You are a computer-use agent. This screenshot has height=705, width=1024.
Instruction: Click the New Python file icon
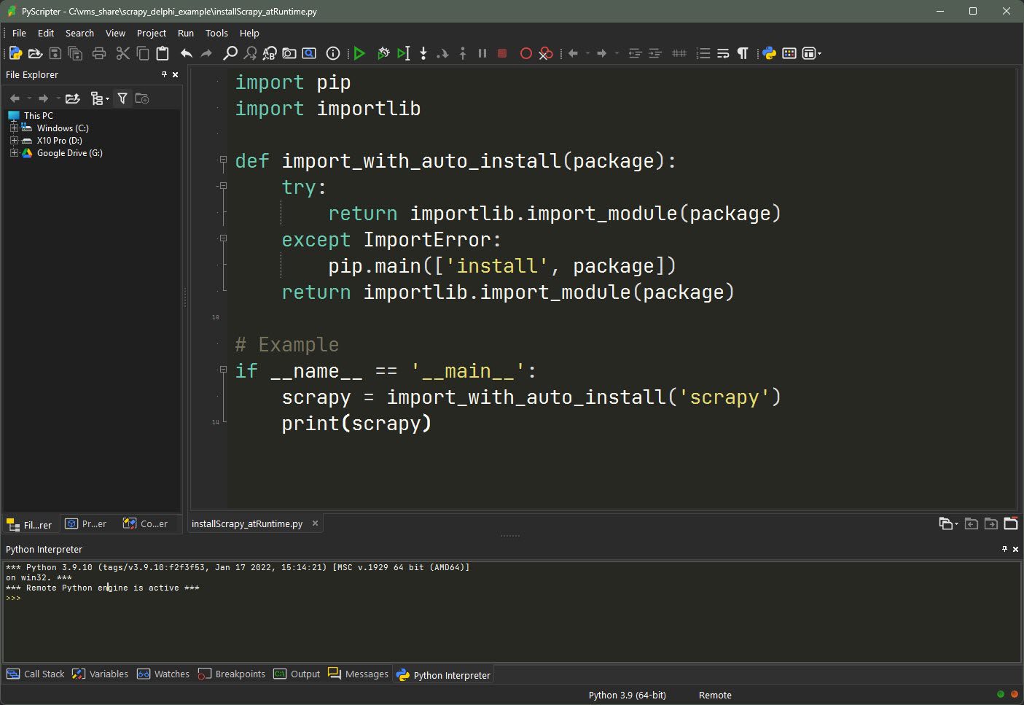pos(15,53)
